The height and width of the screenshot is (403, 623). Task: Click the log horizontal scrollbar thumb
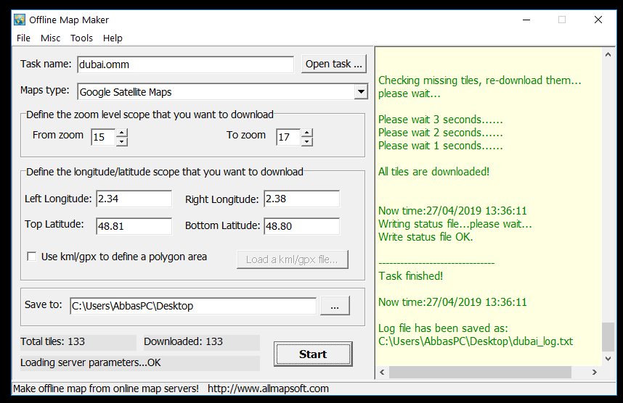480,372
